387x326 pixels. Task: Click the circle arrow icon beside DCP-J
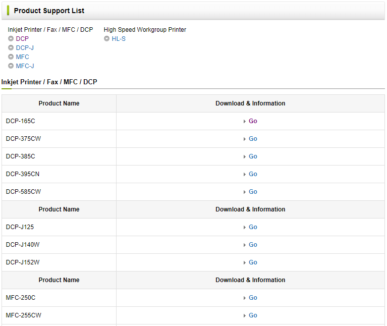click(x=11, y=48)
